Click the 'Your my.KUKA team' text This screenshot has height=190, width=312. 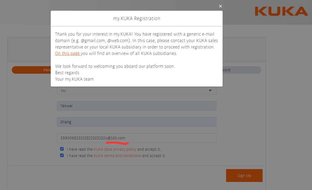point(74,79)
